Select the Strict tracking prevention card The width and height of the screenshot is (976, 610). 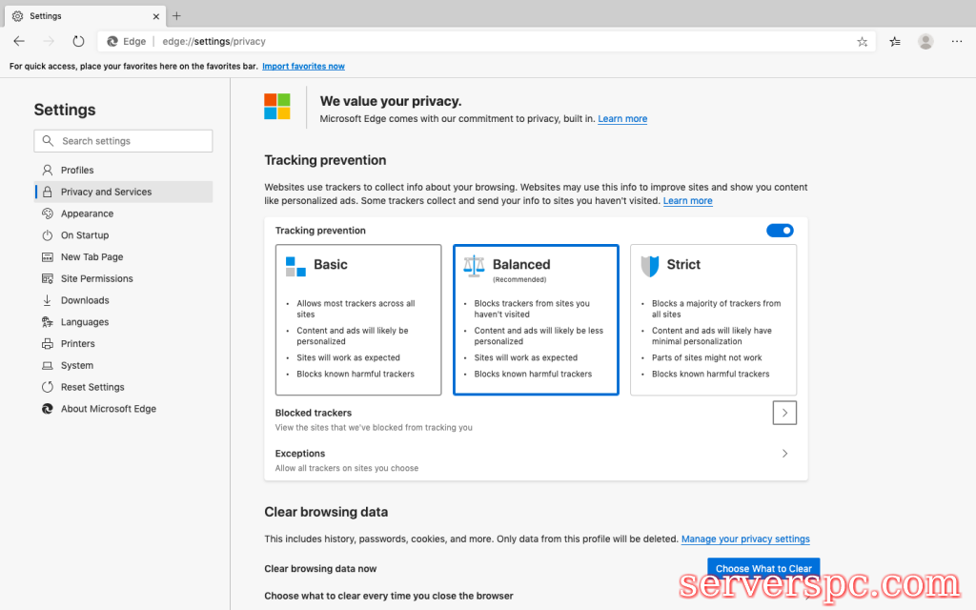pyautogui.click(x=713, y=319)
